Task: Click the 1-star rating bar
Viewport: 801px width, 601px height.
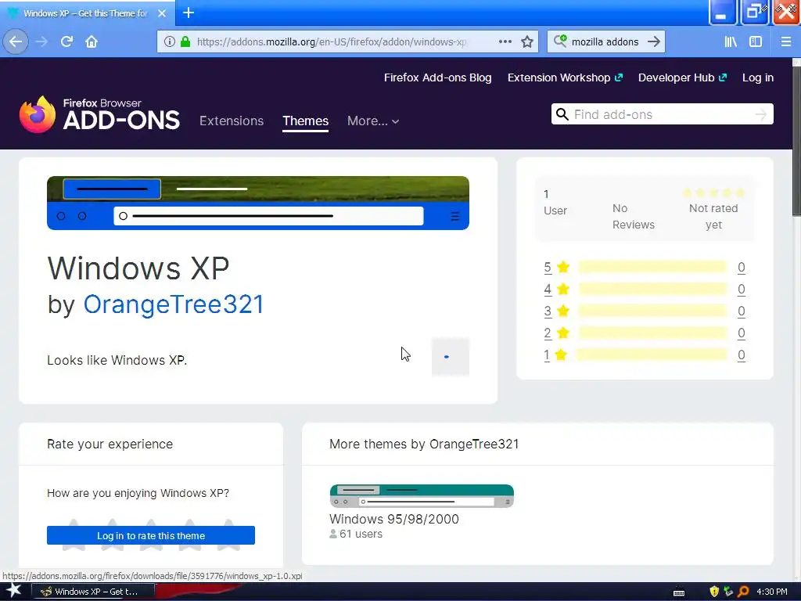Action: tap(652, 354)
